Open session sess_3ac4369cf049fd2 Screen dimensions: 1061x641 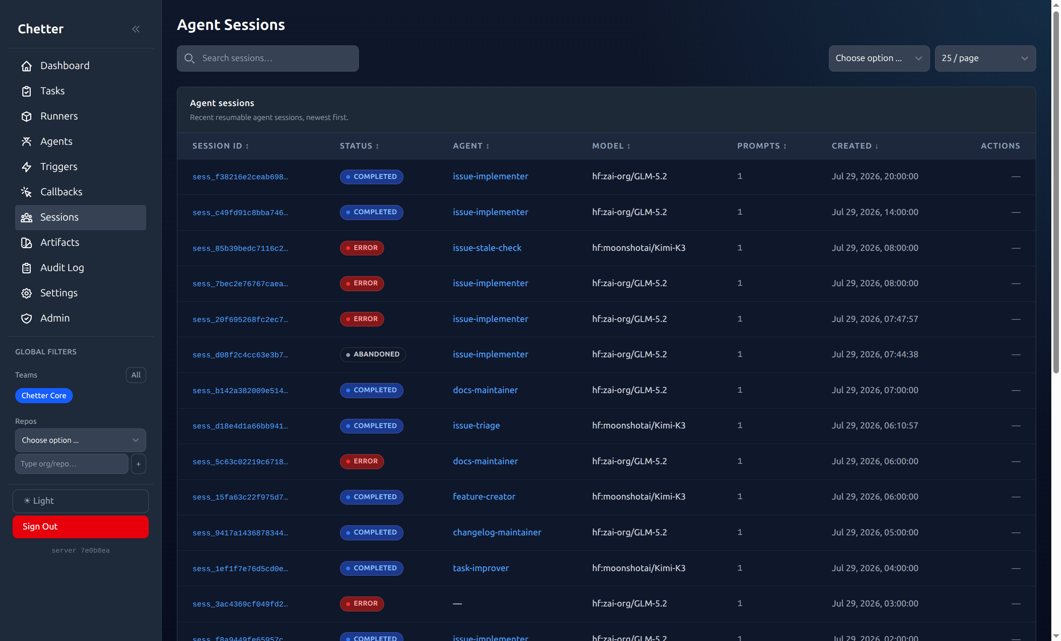click(240, 604)
